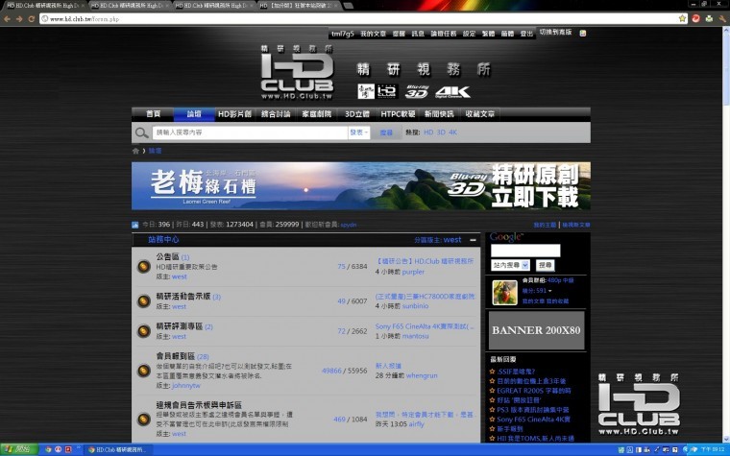The image size is (730, 456).
Task: Click the 搜尋 button under the Google box
Action: pyautogui.click(x=546, y=265)
